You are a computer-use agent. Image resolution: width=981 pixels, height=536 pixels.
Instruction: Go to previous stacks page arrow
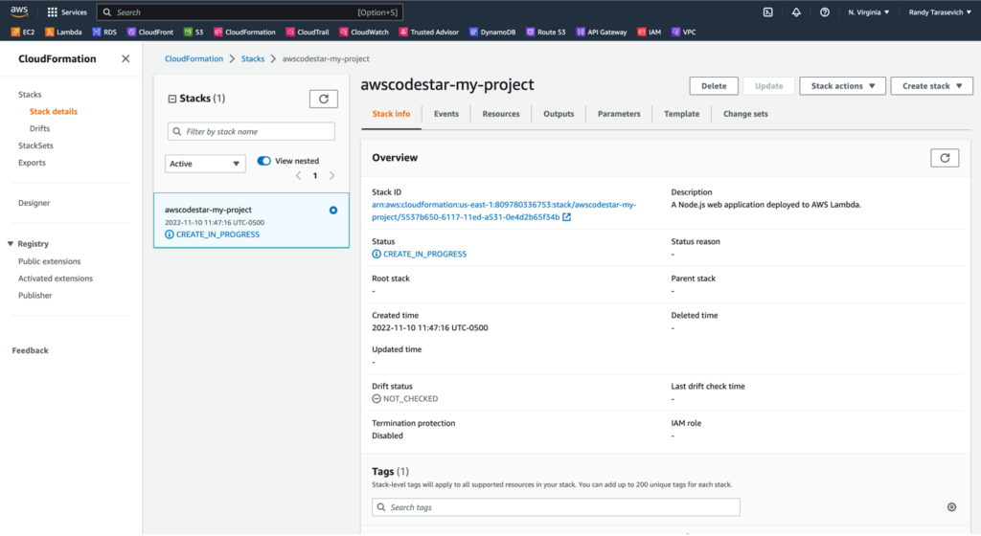click(x=299, y=175)
